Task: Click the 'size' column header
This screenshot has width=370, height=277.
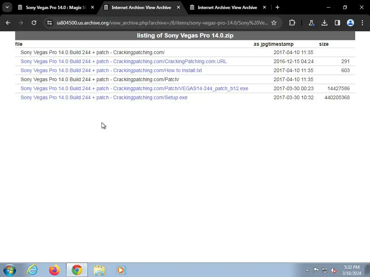Action: 324,44
